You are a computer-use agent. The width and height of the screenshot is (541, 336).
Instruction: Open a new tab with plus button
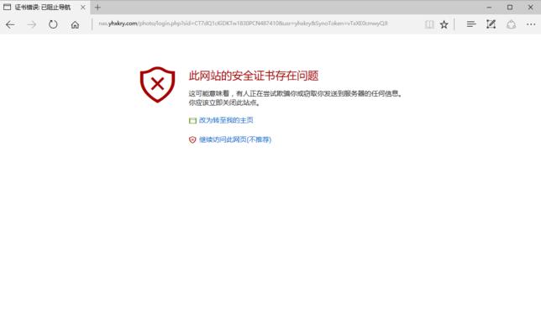(x=97, y=8)
